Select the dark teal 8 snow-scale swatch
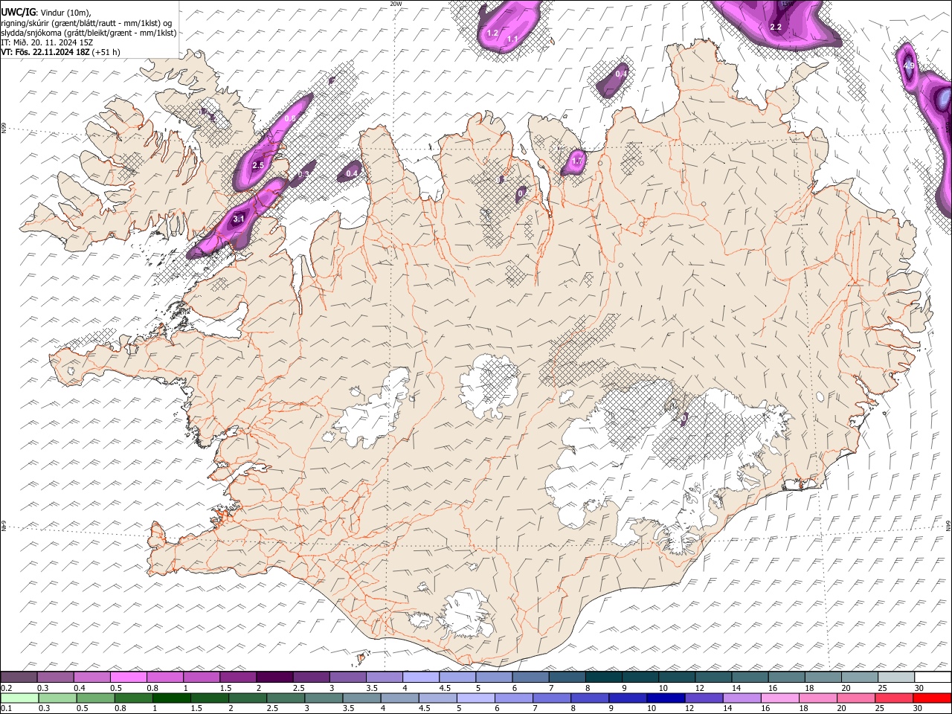Viewport: 952px width, 714px height. pyautogui.click(x=604, y=677)
